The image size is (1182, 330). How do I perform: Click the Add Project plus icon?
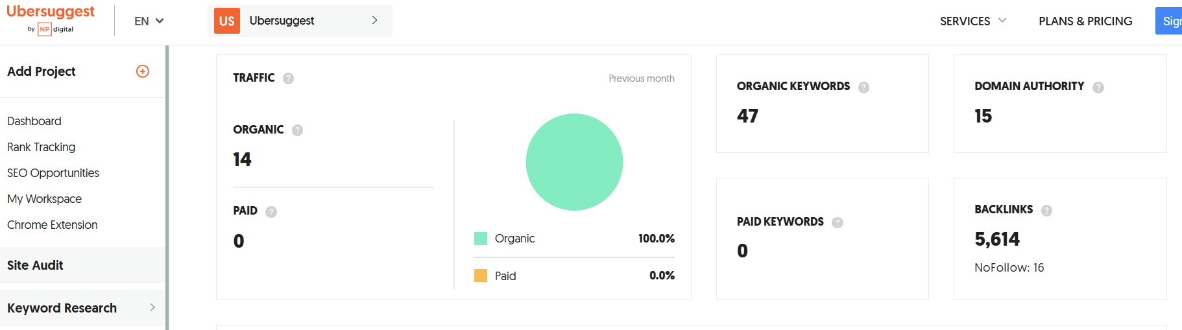[143, 71]
